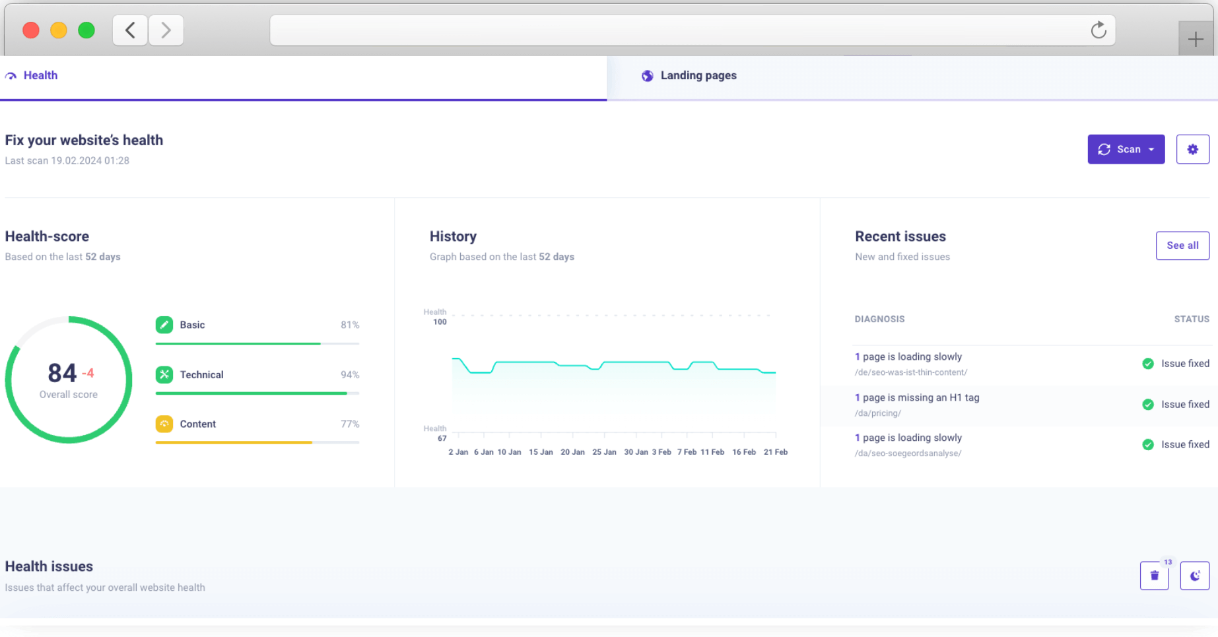Click the moon snooze icon button
This screenshot has width=1218, height=637.
point(1194,576)
